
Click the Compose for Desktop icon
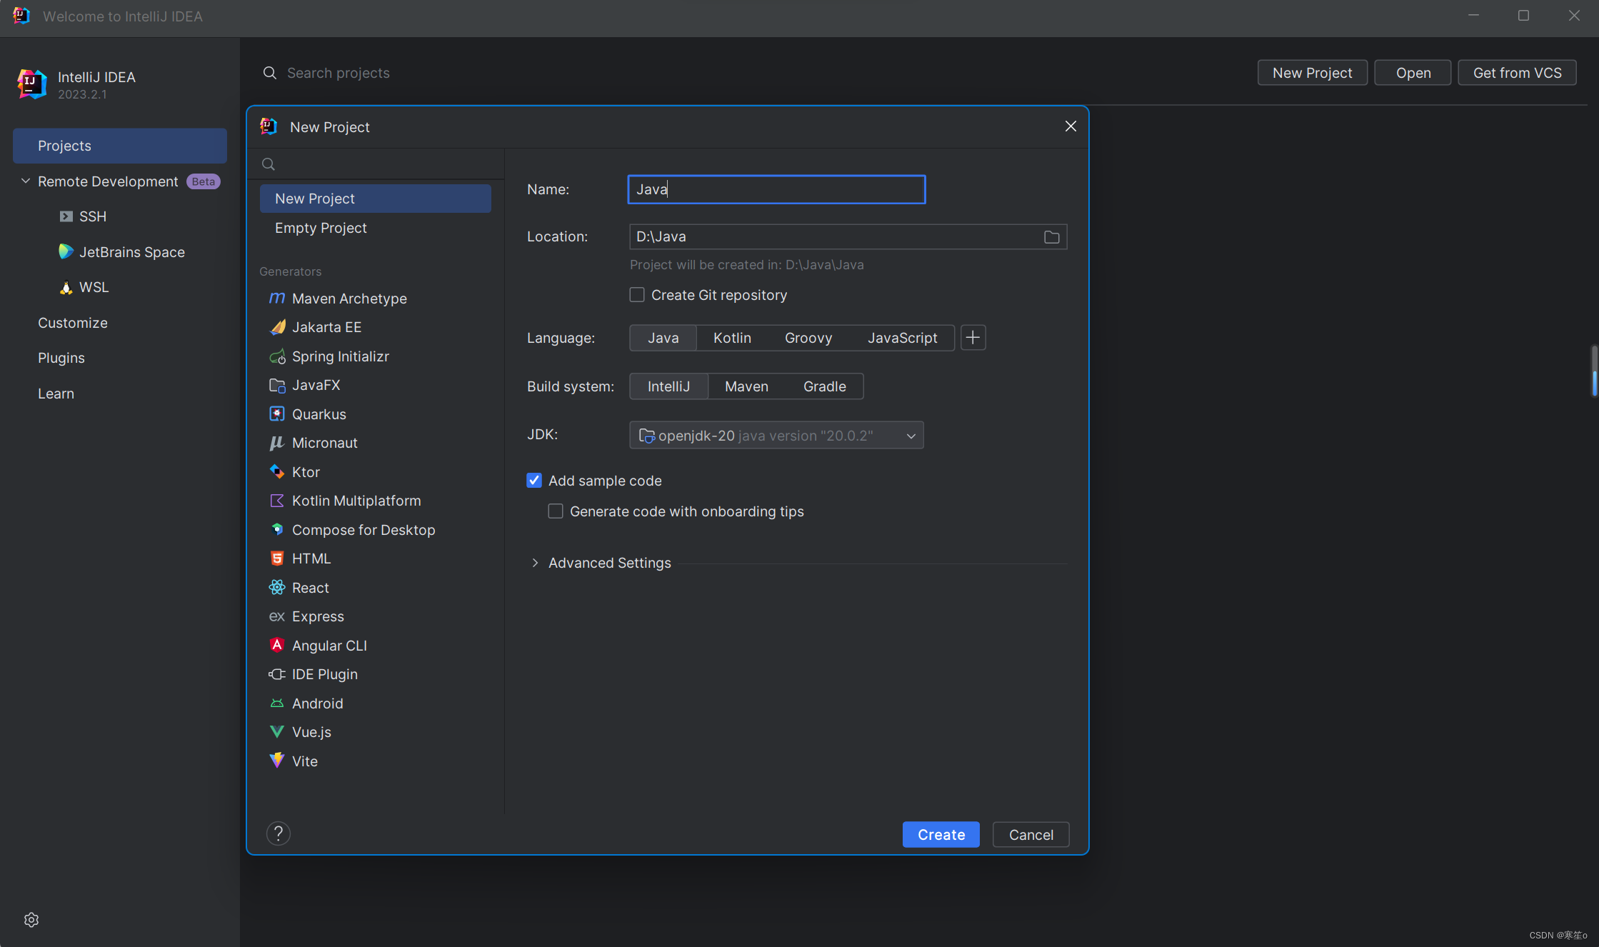pyautogui.click(x=277, y=530)
